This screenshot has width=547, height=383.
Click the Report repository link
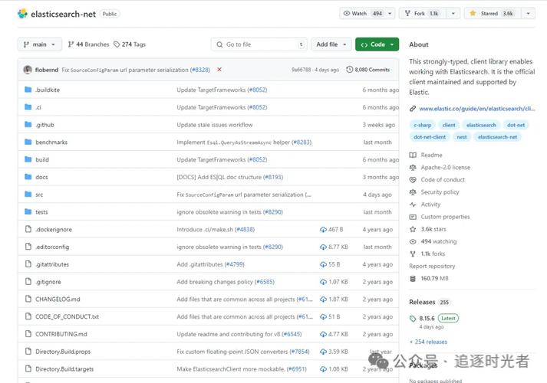click(432, 266)
